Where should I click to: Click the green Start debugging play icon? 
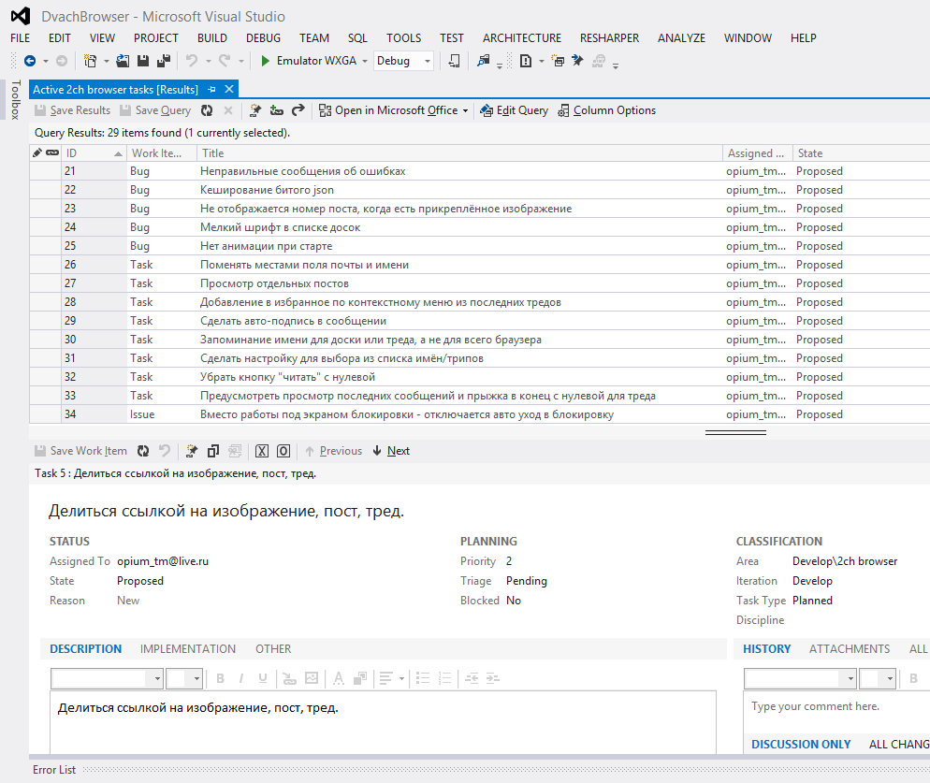(265, 61)
